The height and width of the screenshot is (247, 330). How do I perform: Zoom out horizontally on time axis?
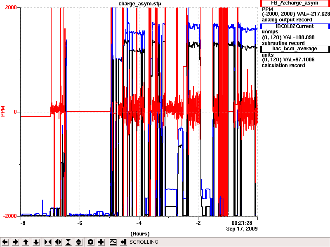pyautogui.click(x=58, y=242)
